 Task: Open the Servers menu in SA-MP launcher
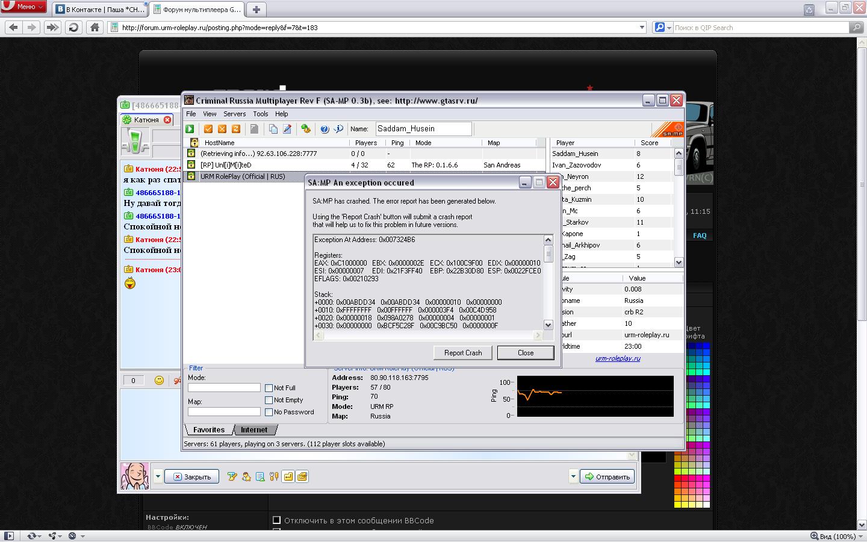pos(234,114)
